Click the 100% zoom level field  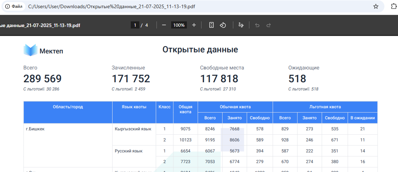tap(179, 25)
